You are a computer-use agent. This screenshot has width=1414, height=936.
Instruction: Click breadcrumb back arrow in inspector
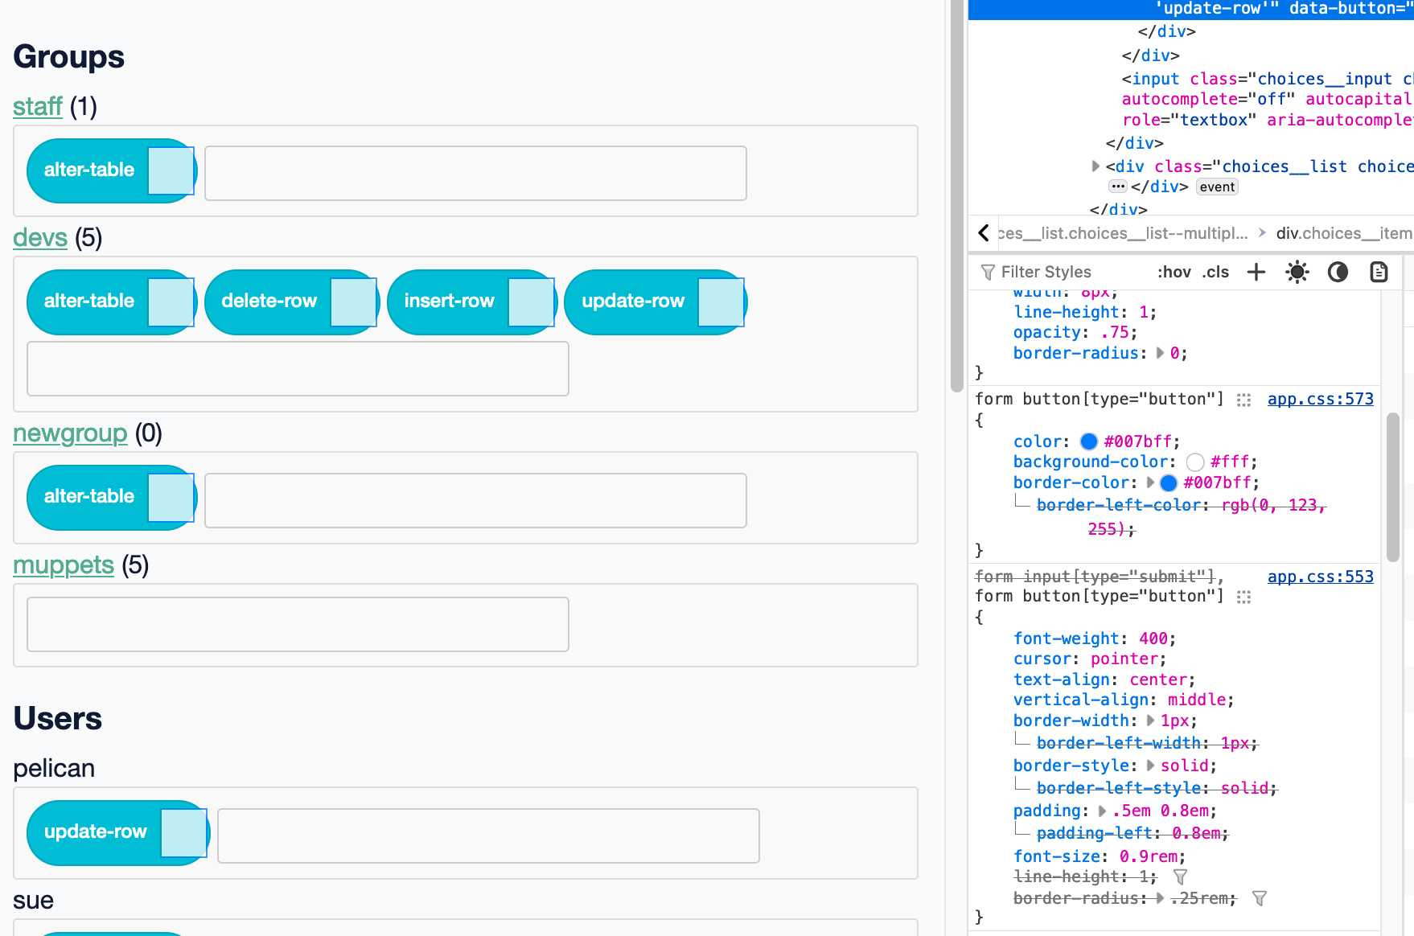984,233
